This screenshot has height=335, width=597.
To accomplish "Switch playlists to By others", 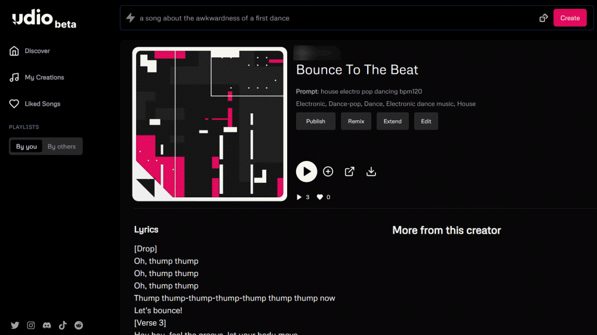I will [61, 147].
